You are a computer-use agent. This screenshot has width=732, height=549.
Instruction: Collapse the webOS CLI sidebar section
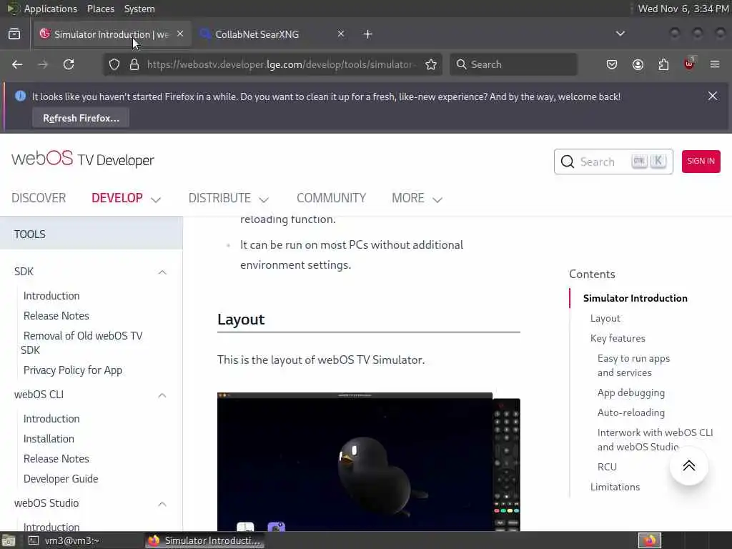click(162, 395)
